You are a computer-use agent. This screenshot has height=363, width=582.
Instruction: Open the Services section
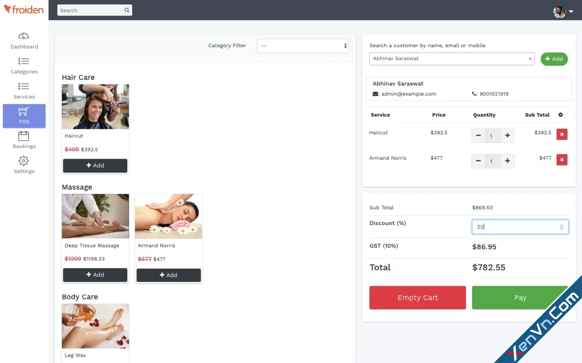tap(24, 90)
